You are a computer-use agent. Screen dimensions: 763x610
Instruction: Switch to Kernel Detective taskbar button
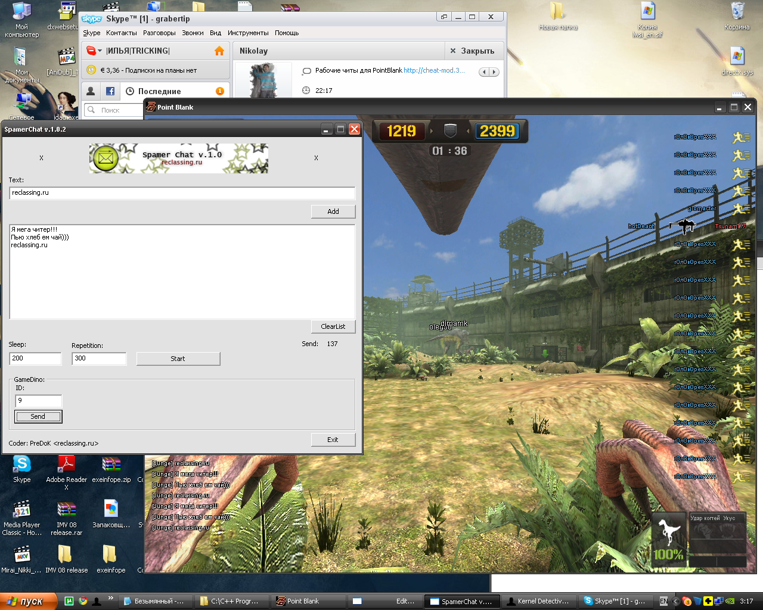[539, 601]
